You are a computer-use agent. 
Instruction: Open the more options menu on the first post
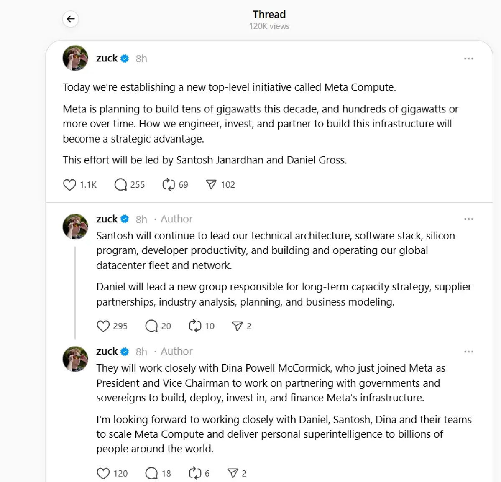[x=468, y=59]
